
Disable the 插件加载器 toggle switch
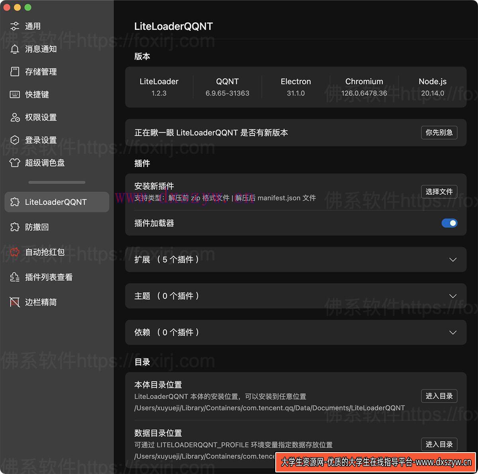[x=449, y=223]
